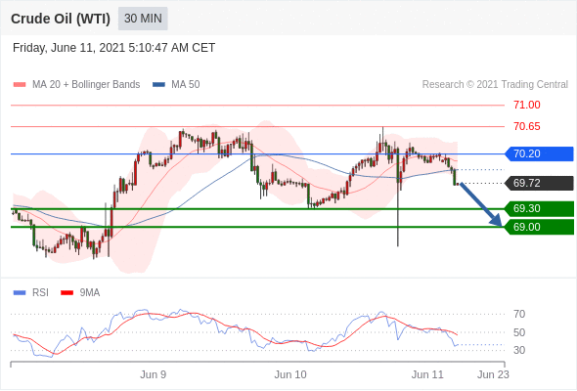Click the blue MA 50 legend swatch
577x391 pixels.
pos(158,85)
